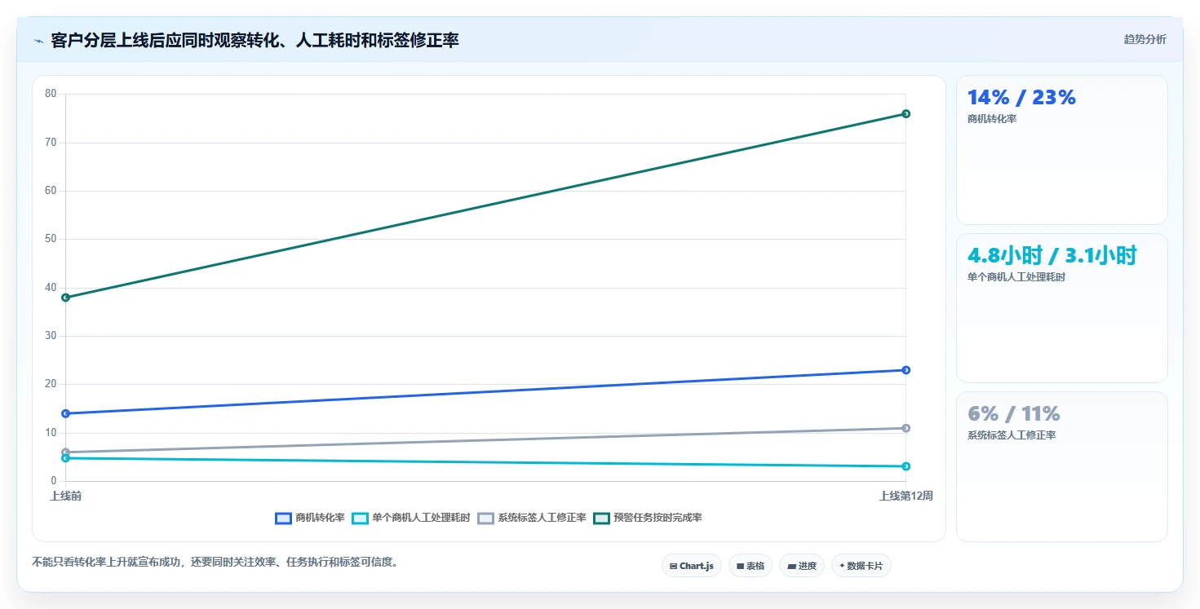
Task: Click the green data point at 上线第12周
Action: (x=906, y=113)
